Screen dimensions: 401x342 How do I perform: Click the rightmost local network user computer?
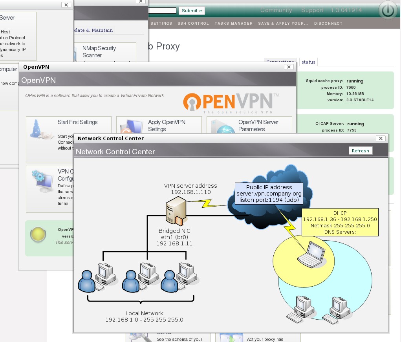[x=180, y=278]
